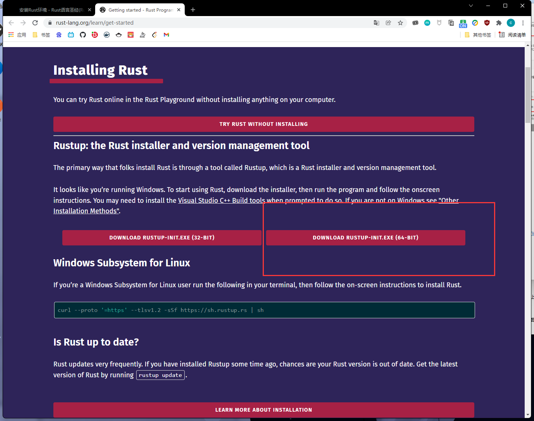Screen dimensions: 534x421
Task: Open the share page icon
Action: point(388,23)
